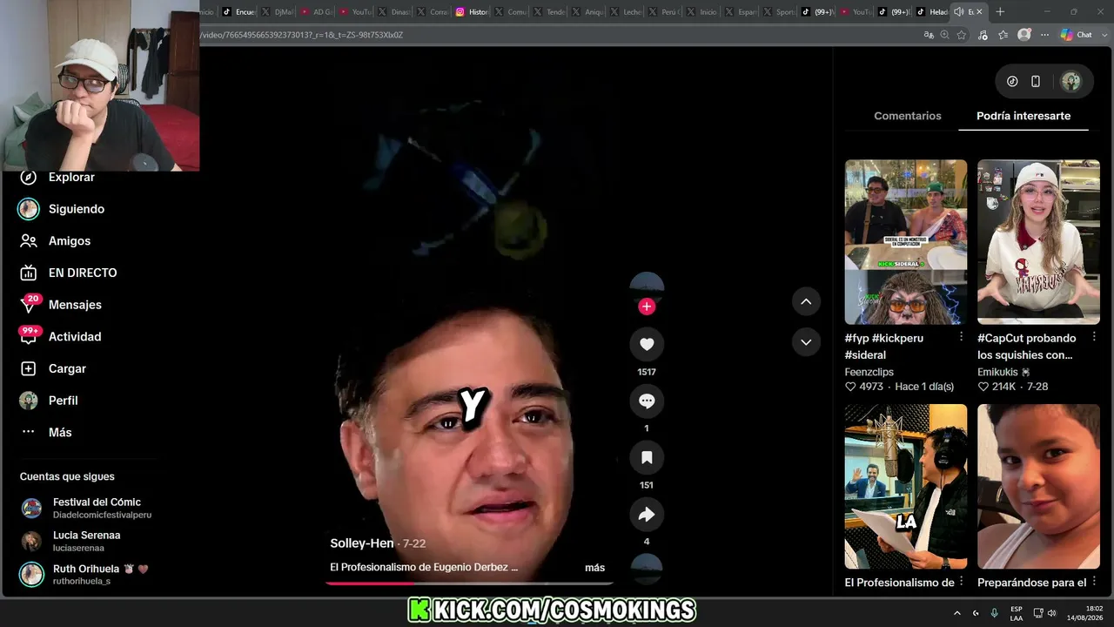Click the 214K likes count on Emikukis video
This screenshot has width=1114, height=627.
tap(997, 387)
